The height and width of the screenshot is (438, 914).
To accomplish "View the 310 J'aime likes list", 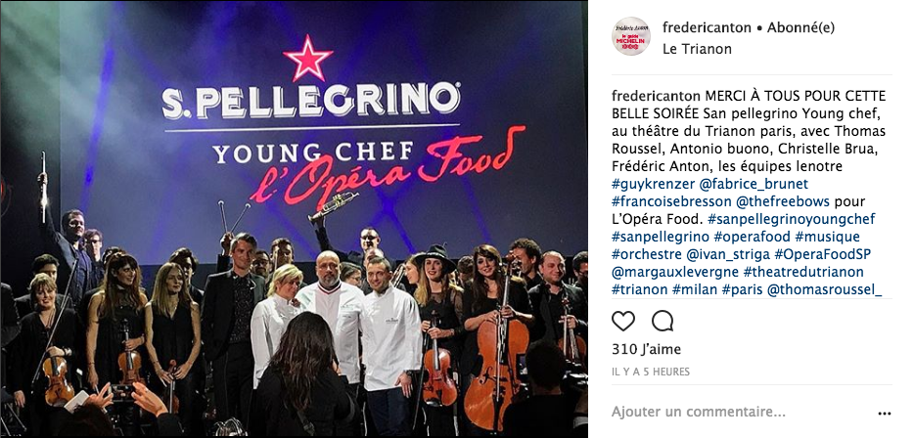I will 647,349.
